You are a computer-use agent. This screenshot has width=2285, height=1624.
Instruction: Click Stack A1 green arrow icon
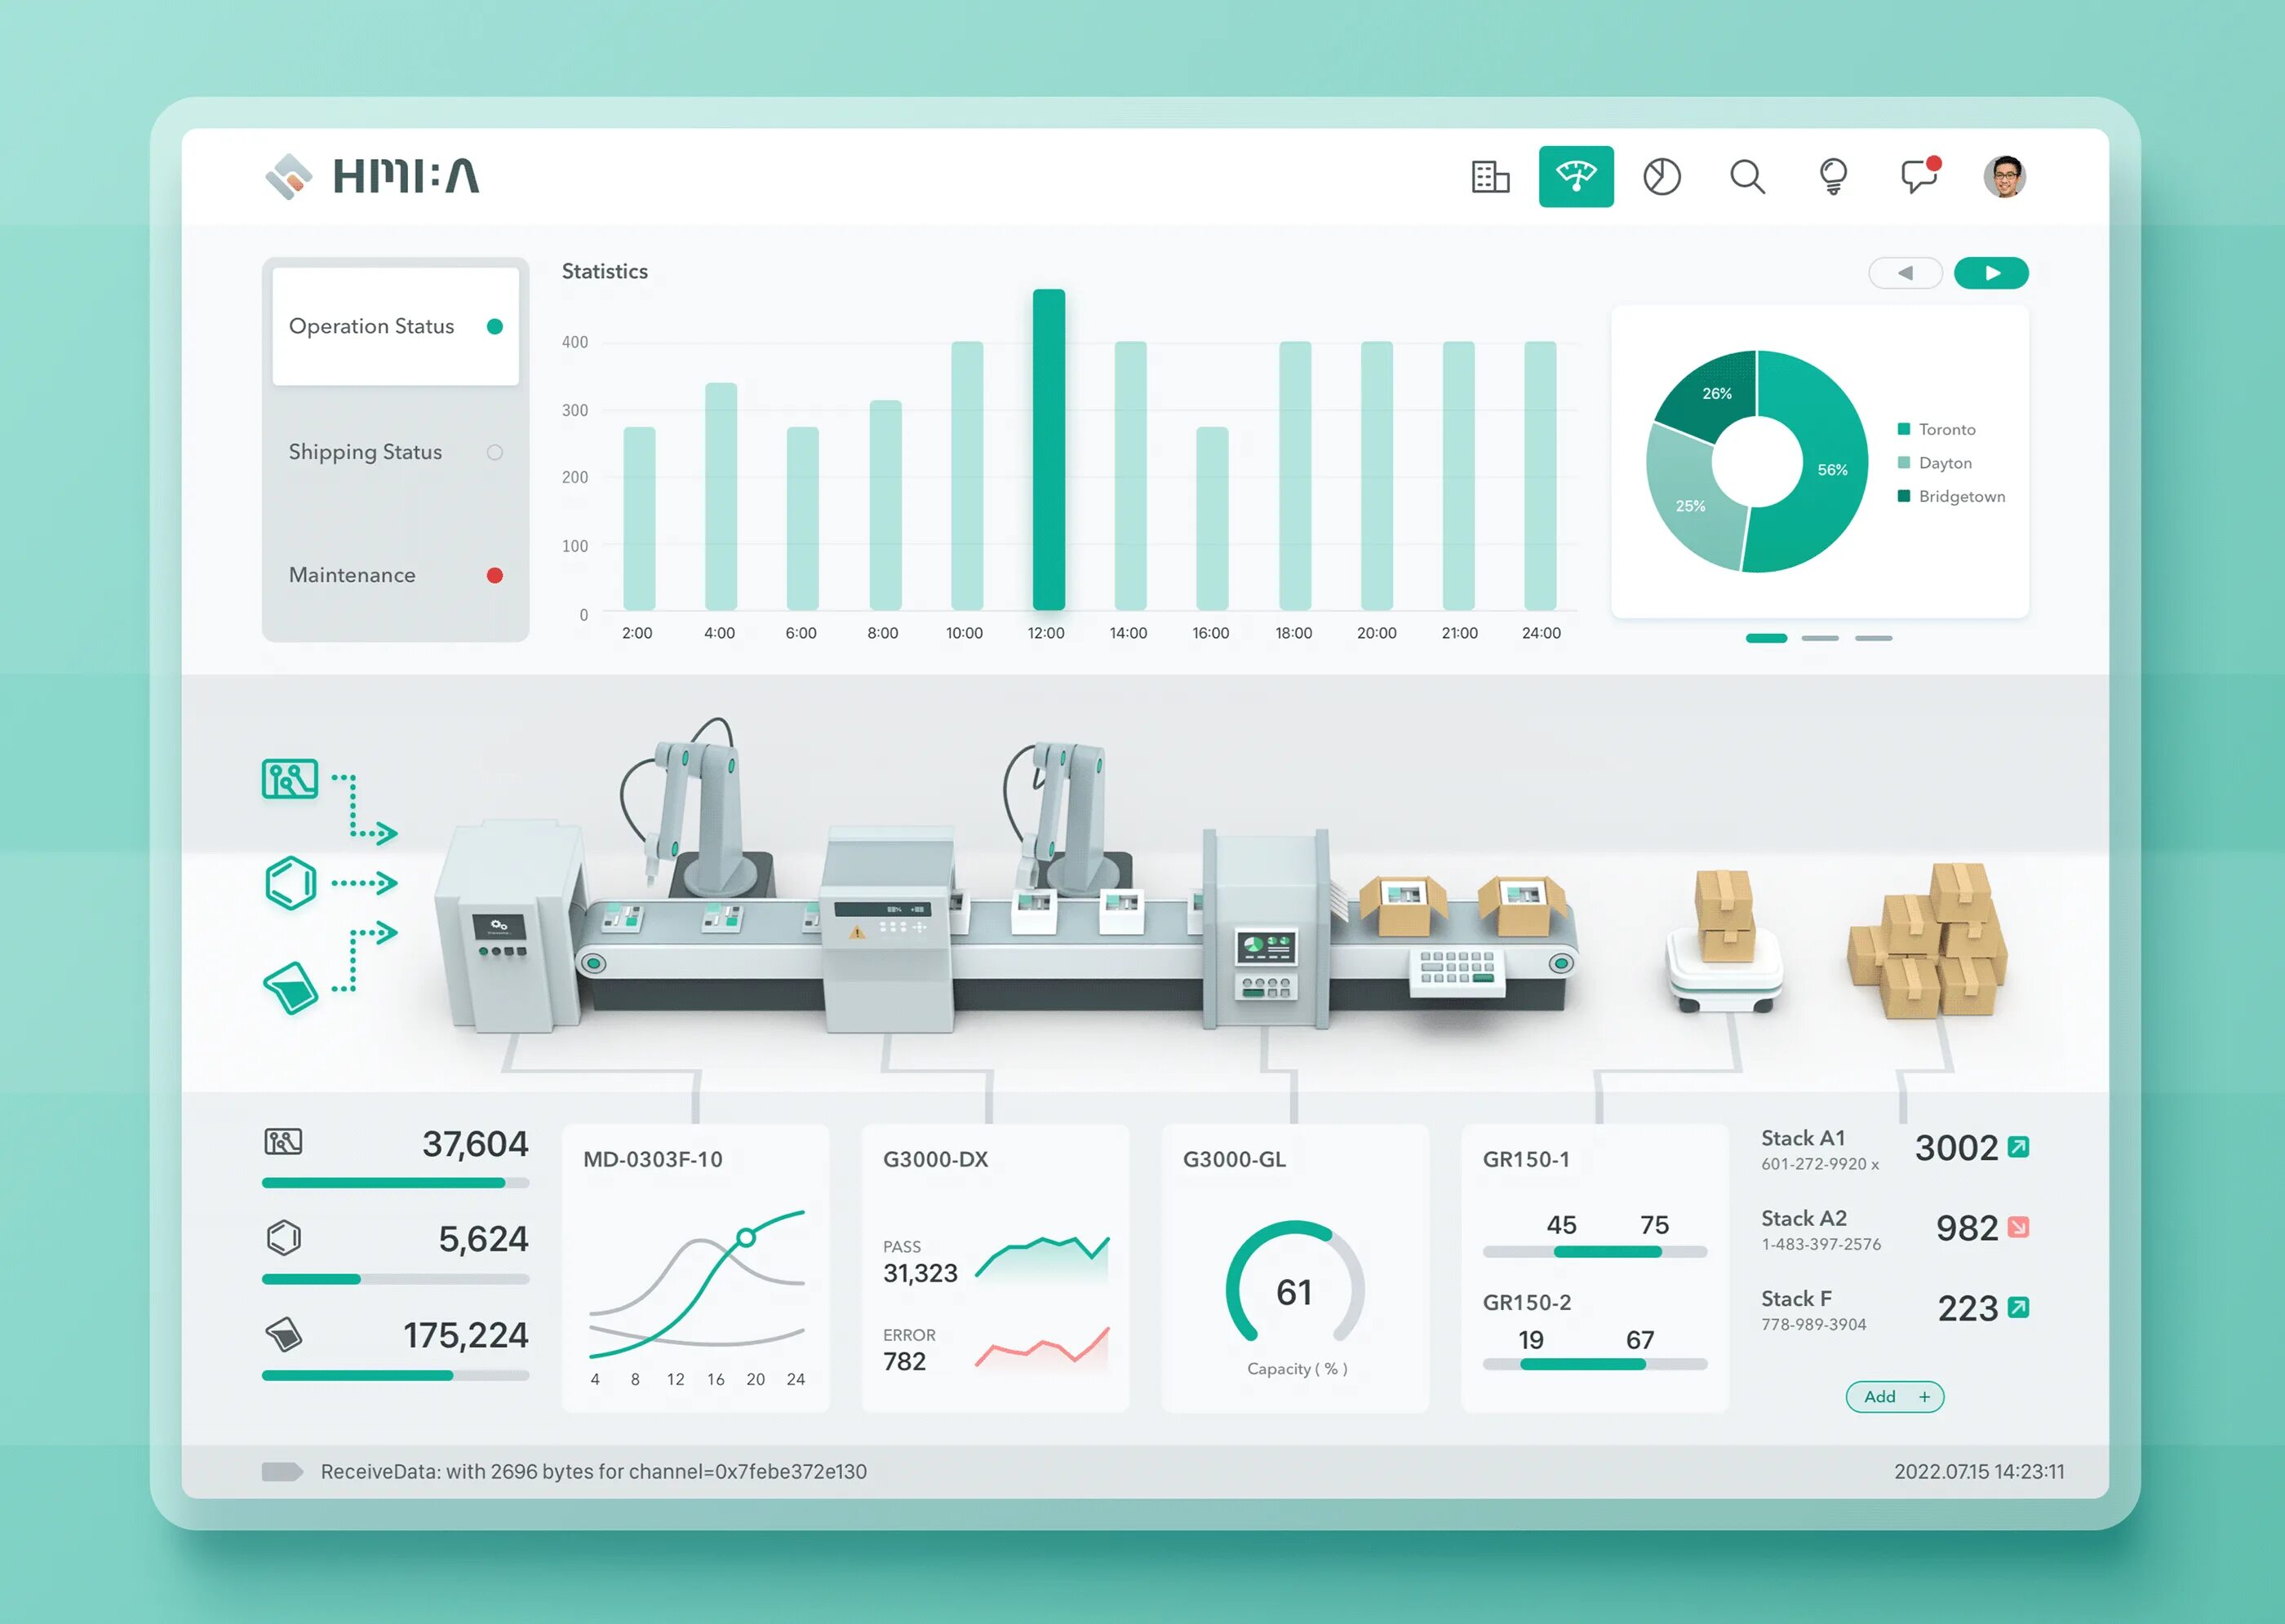[2018, 1147]
